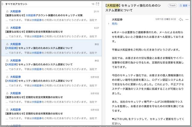Open the 21:11 アカウント保護 security email
This screenshot has width=192, height=127.
[51, 16]
